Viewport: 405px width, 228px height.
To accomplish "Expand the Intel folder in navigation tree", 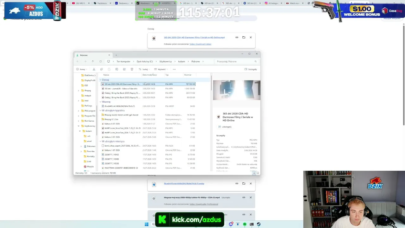I will (x=78, y=101).
